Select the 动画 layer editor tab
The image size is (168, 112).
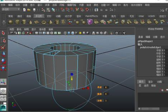point(159,82)
